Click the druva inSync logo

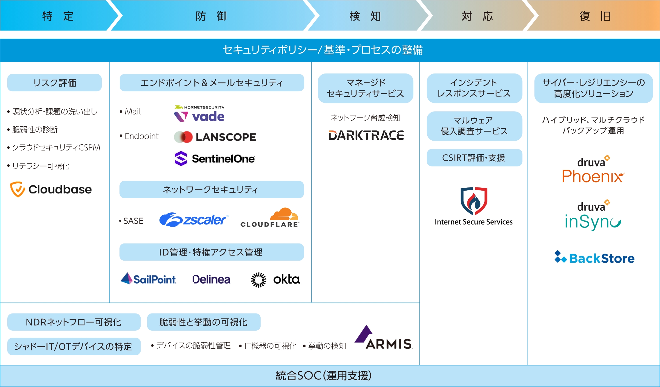click(593, 215)
